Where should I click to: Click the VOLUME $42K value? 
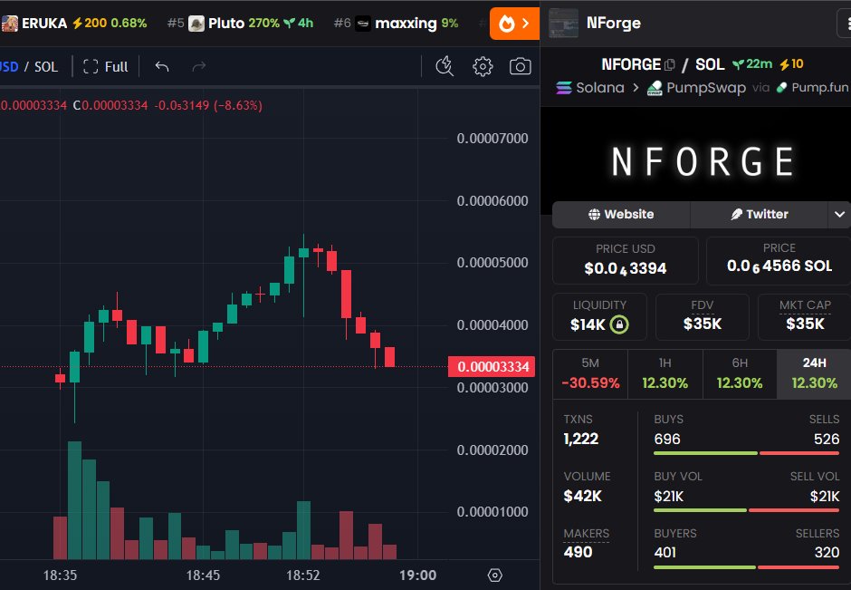coord(582,496)
